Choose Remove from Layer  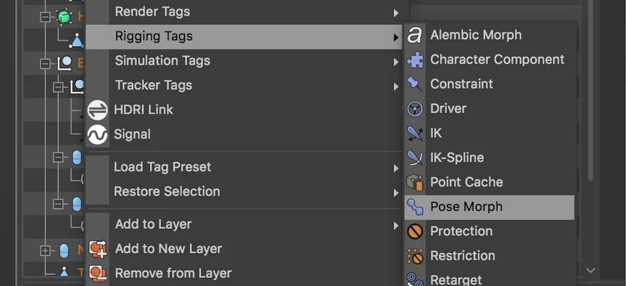pos(173,274)
